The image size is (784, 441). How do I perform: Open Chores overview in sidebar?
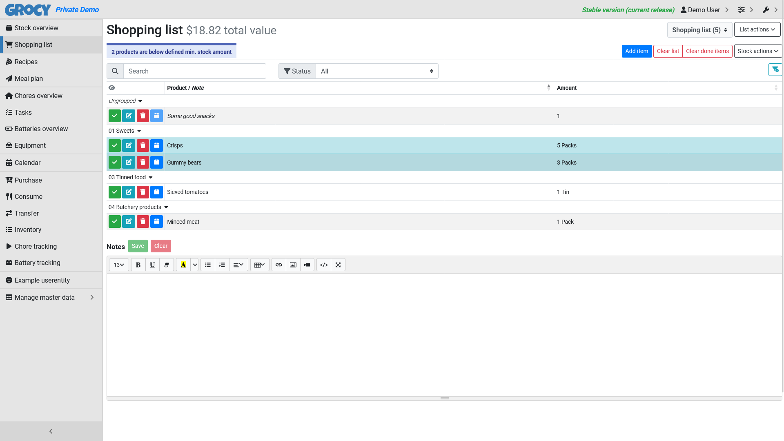pyautogui.click(x=51, y=96)
